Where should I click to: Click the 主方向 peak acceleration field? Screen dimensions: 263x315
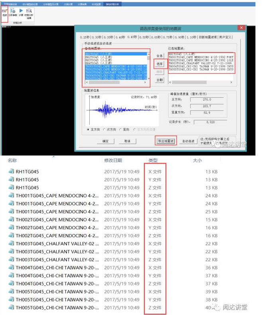tap(207, 100)
